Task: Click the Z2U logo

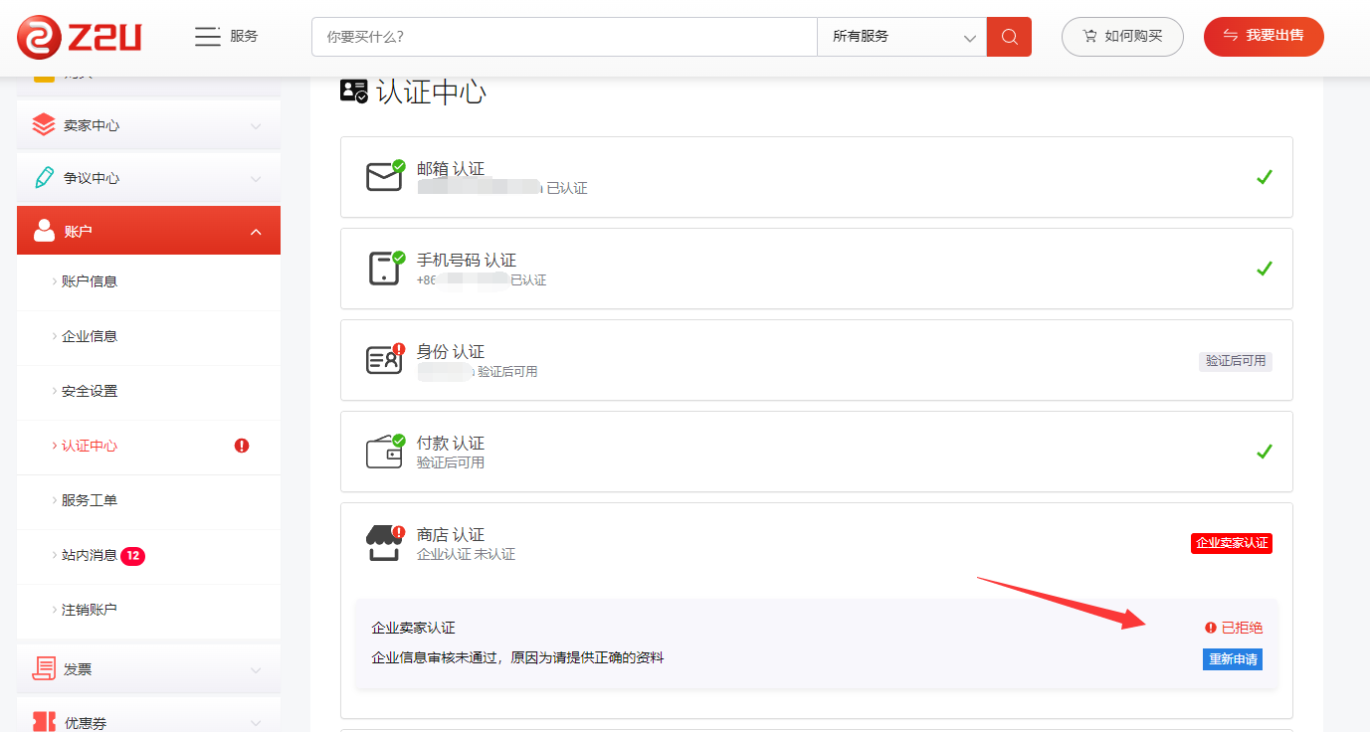Action: 80,37
